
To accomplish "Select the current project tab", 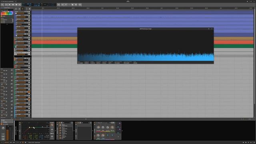I will point(8,1).
